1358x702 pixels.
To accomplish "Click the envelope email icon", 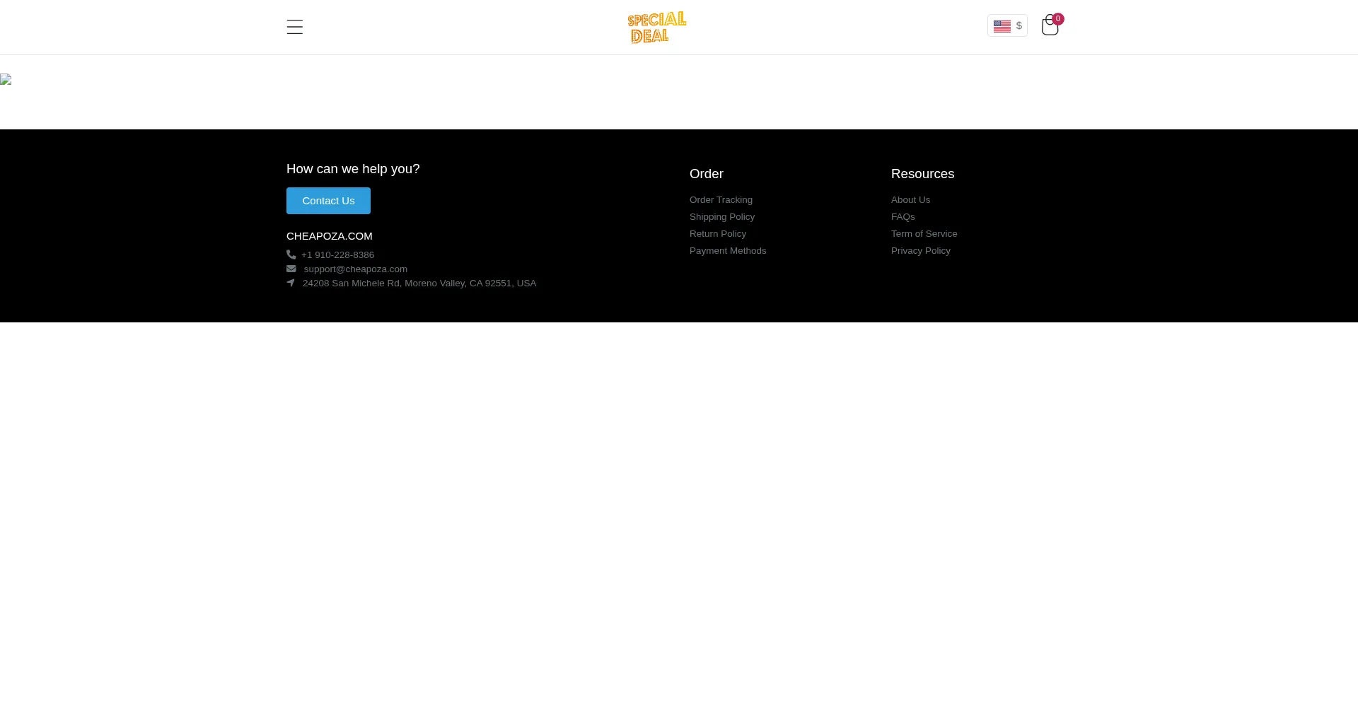I will pyautogui.click(x=291, y=269).
